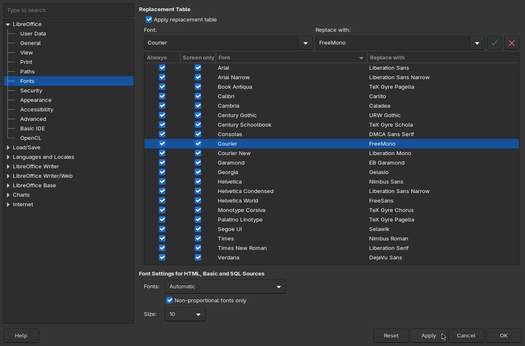
Task: Click the green checkmark apply replacement icon
Action: [x=494, y=43]
